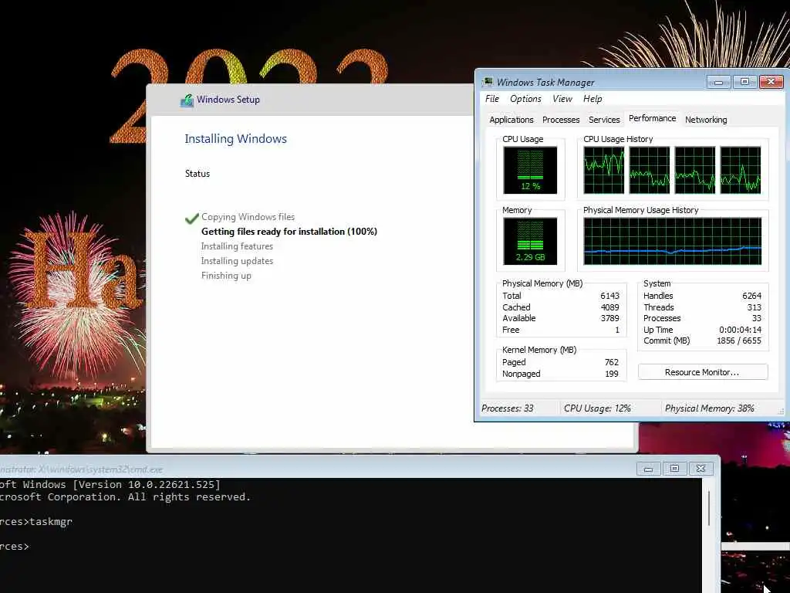Click the Memory 2.29 GB gauge

(530, 242)
